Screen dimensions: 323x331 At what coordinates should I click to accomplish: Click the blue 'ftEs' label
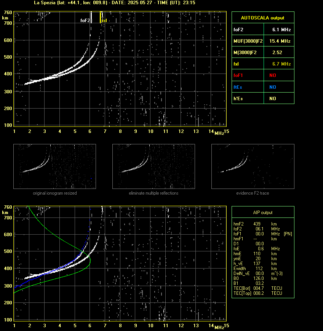238,87
